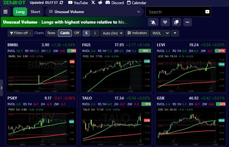Click the down arrow sort direction button
Viewport: 229px width, 147px height.
(x=175, y=33)
